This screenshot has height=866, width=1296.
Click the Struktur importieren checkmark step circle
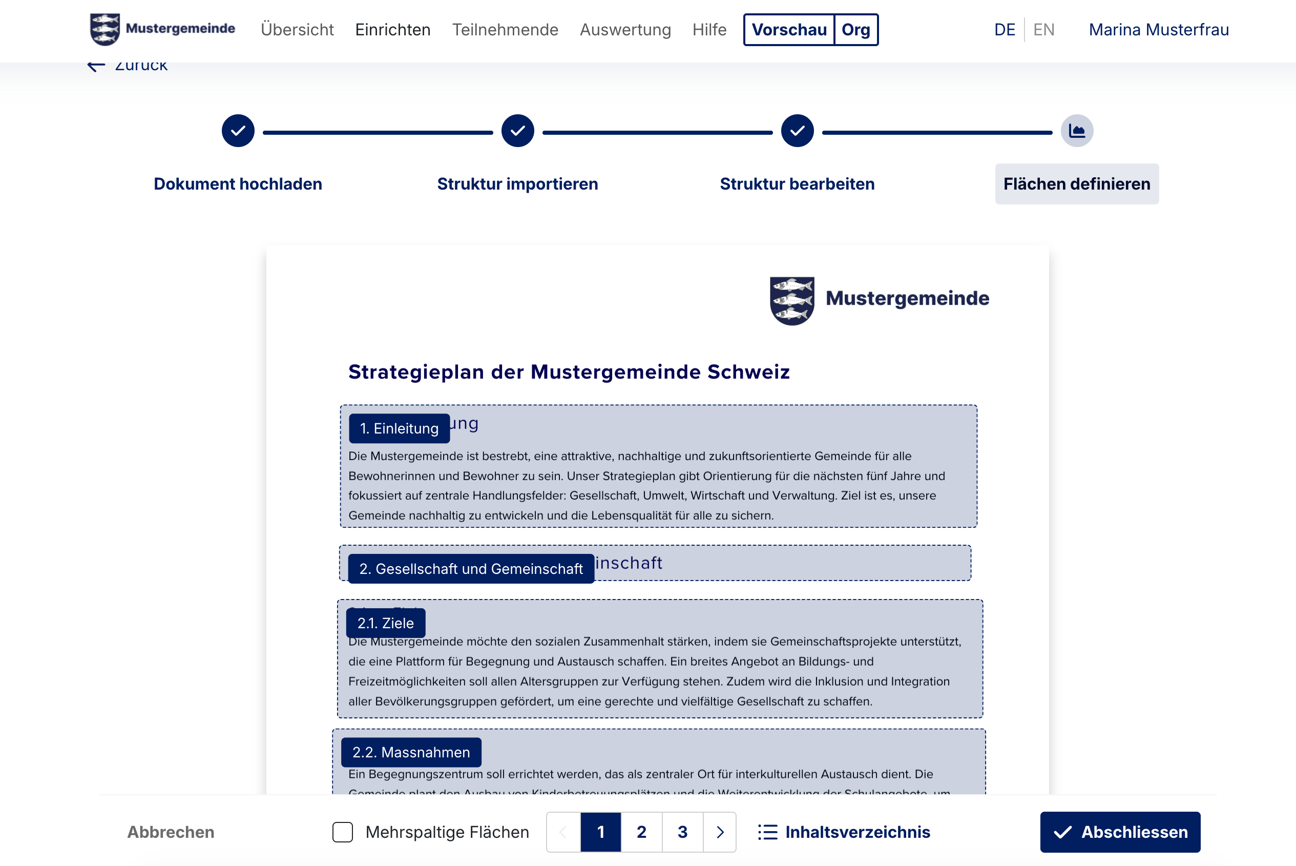[x=517, y=131]
